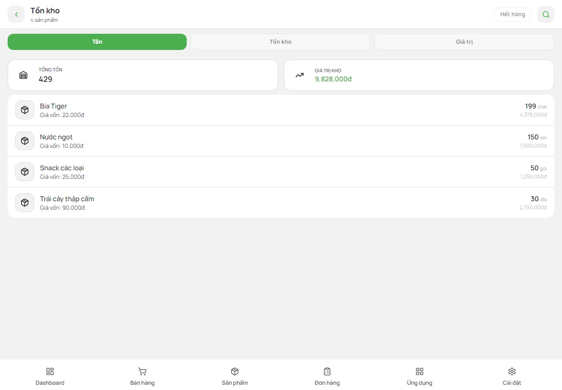
Task: Sort the list by Tồn kho
Action: [x=280, y=42]
